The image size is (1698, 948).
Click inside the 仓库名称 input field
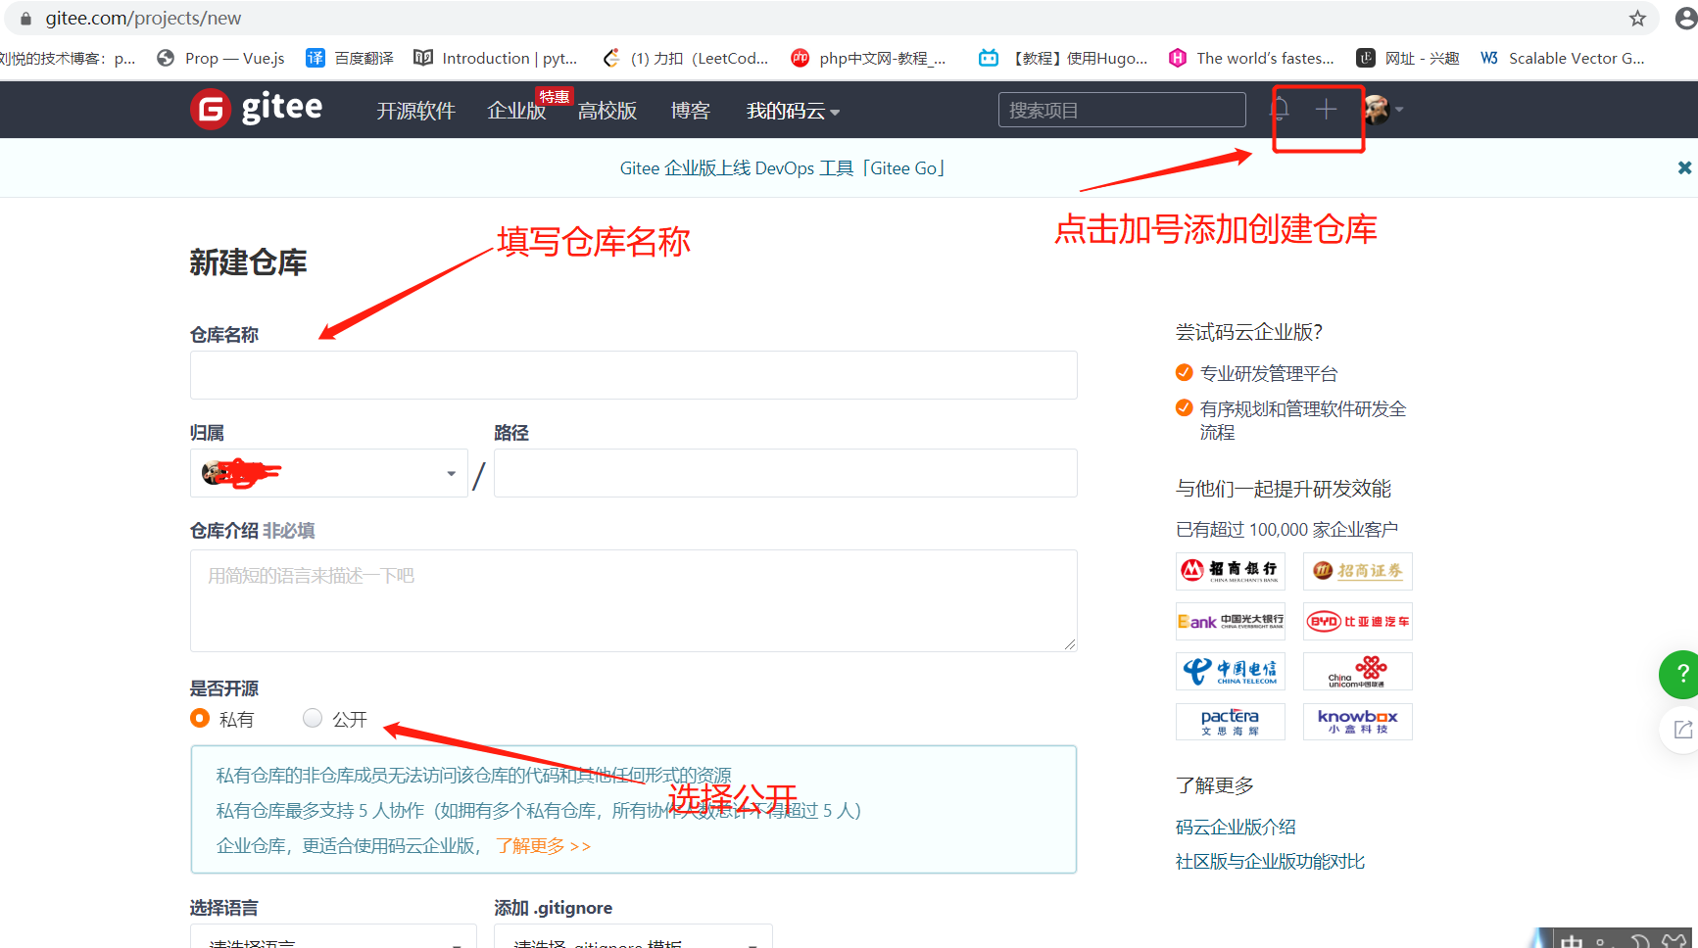click(x=633, y=375)
